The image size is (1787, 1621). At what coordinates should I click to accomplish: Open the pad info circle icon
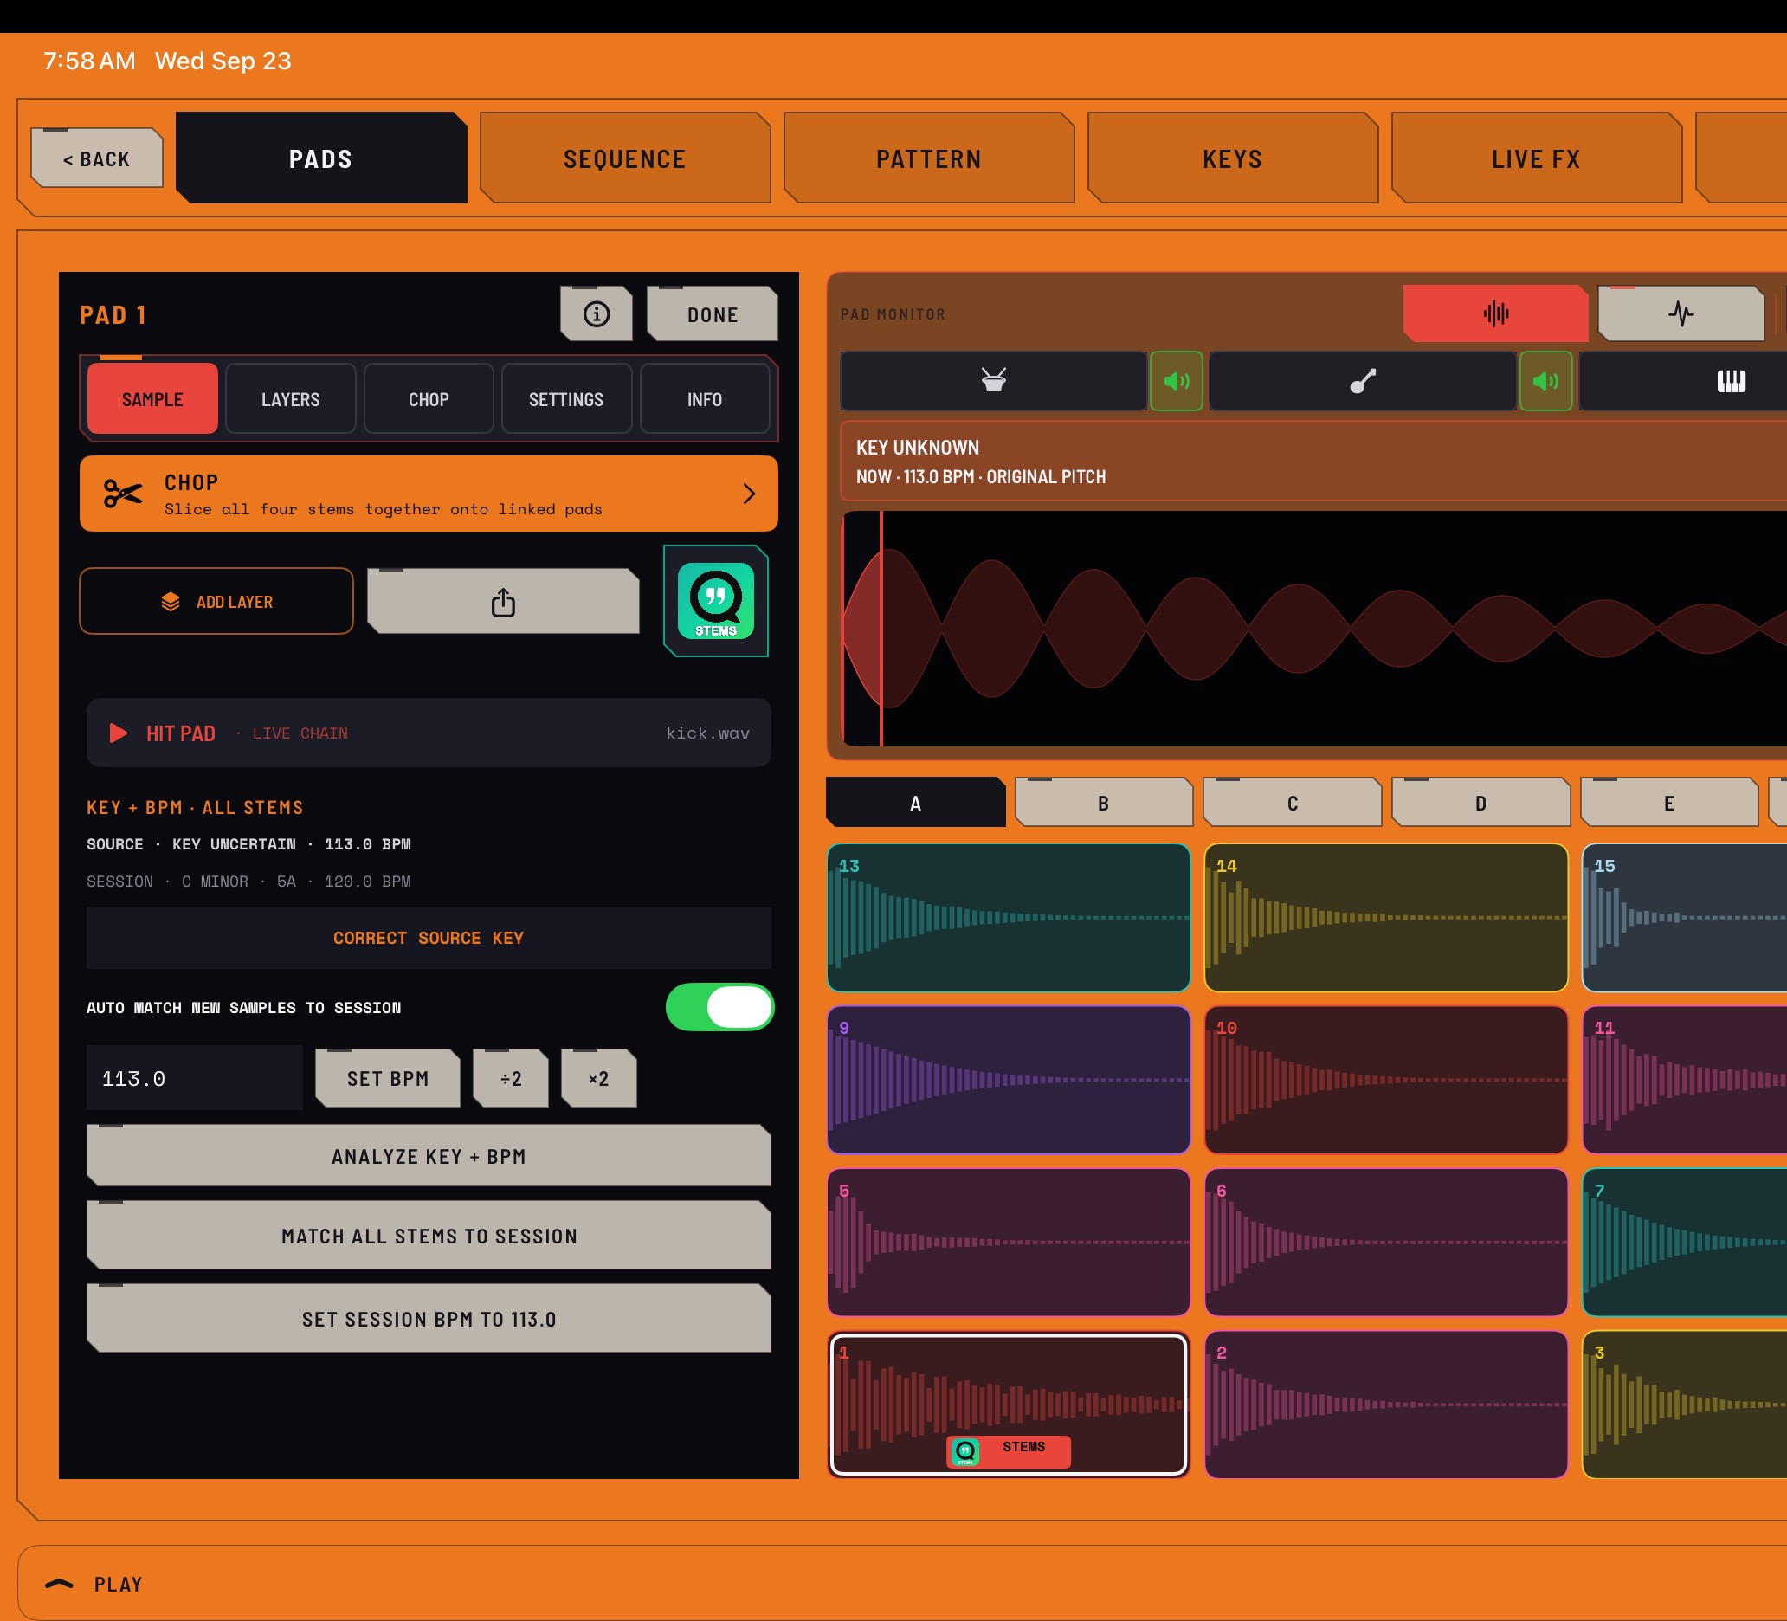[596, 314]
